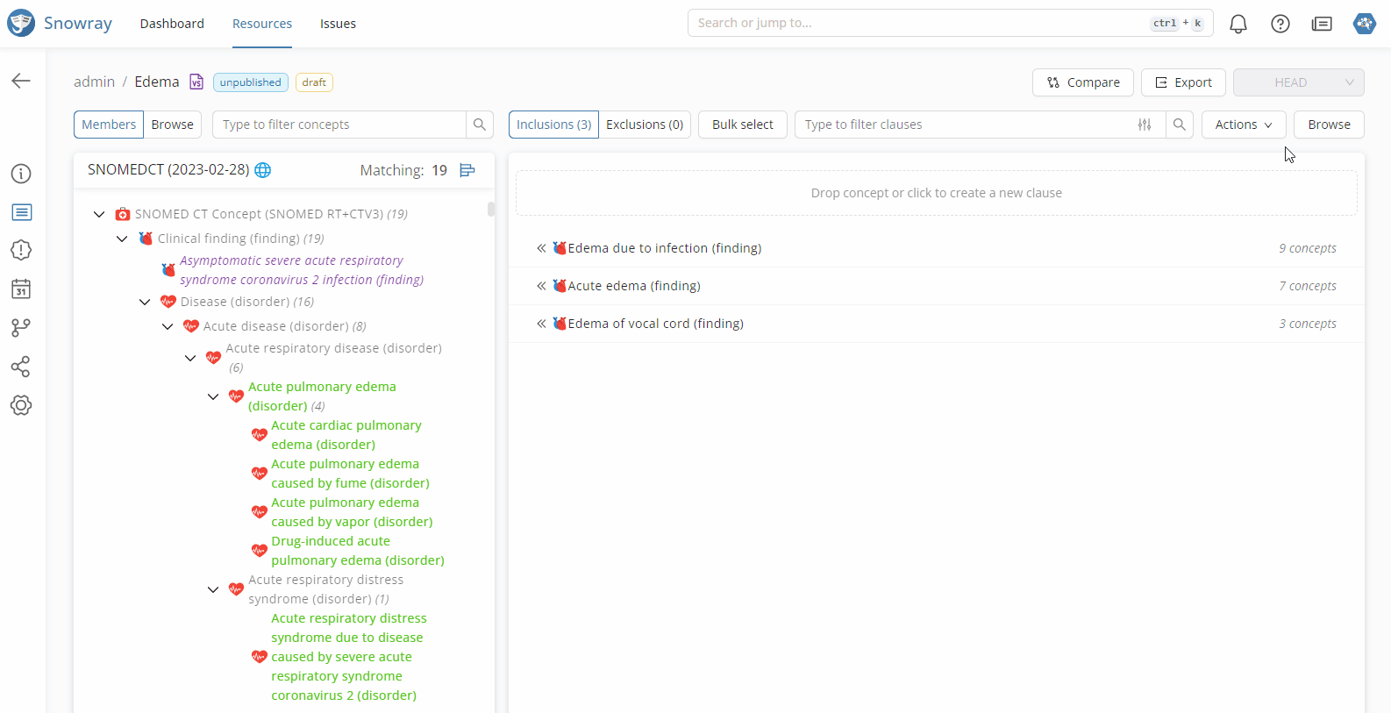Click the Type to filter concepts field
The image size is (1391, 713).
339,125
